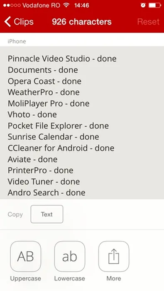Tap the Uppercase AB icon
This screenshot has width=164, height=291.
tap(26, 256)
